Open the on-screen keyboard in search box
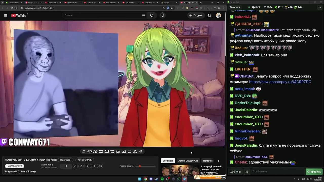Image resolution: width=324 pixels, height=182 pixels. coord(144,15)
